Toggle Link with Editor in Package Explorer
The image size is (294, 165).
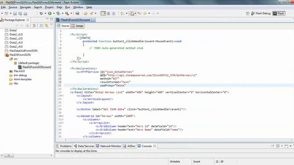click(46, 26)
